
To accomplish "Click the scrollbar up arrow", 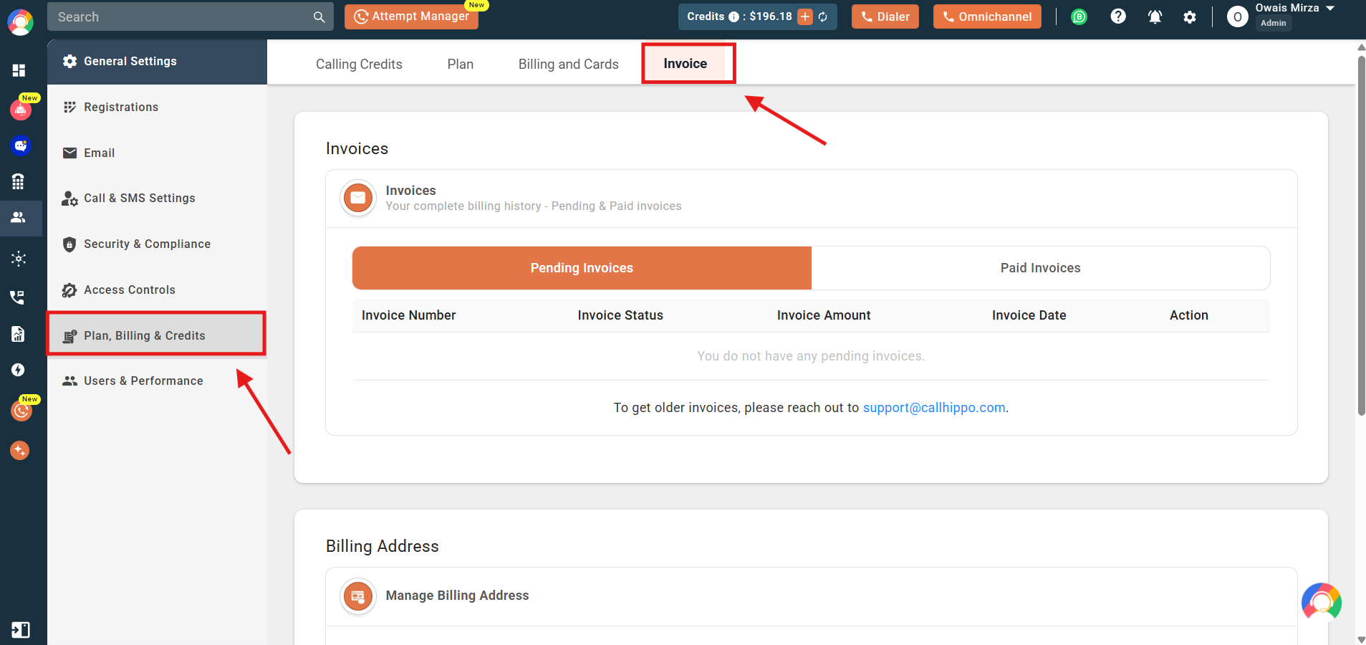I will click(1361, 47).
